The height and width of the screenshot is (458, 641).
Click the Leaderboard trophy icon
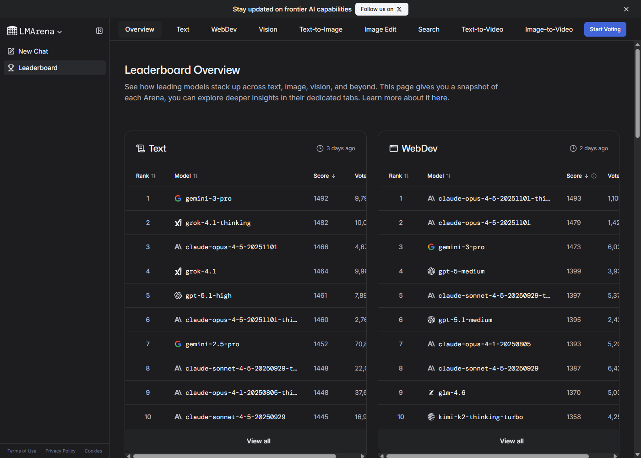(11, 68)
